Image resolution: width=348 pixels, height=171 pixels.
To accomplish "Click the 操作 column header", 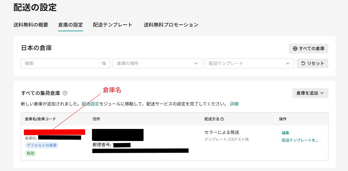I will click(x=283, y=119).
